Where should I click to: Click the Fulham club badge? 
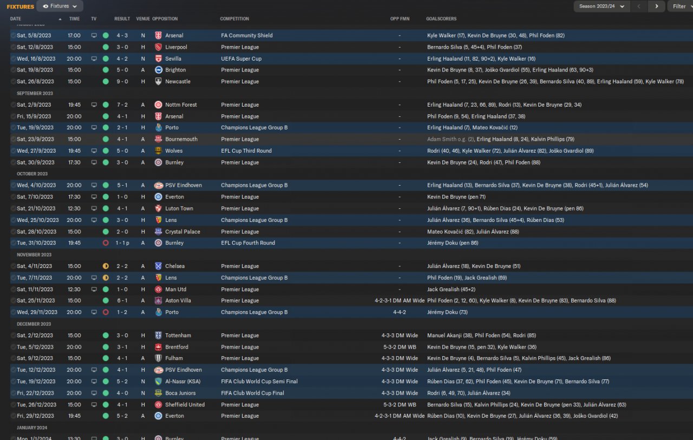click(x=159, y=358)
